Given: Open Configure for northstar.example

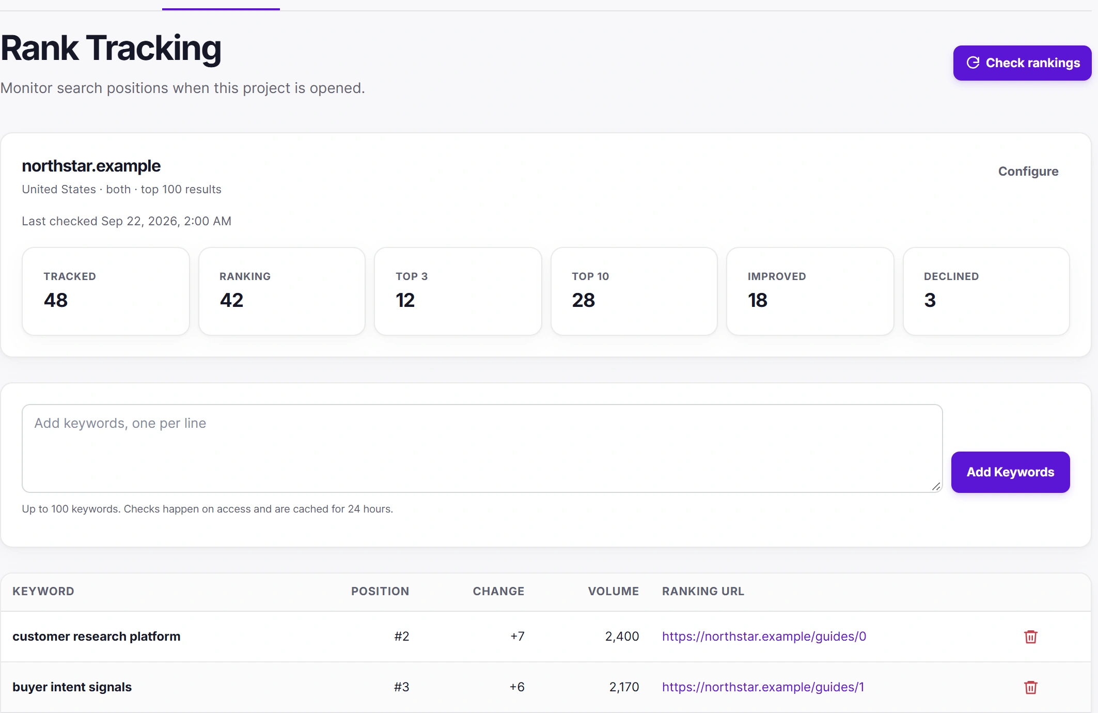Looking at the screenshot, I should pos(1028,172).
